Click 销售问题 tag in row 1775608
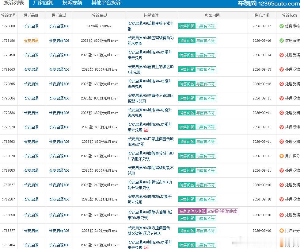Screen dimensions: 300x249 tap(187, 26)
